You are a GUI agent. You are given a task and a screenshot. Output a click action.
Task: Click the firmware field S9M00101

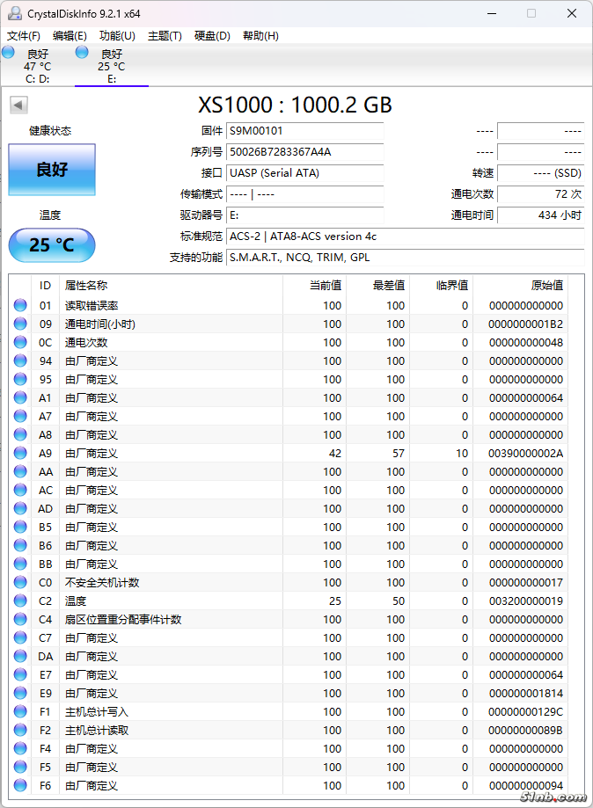(304, 131)
